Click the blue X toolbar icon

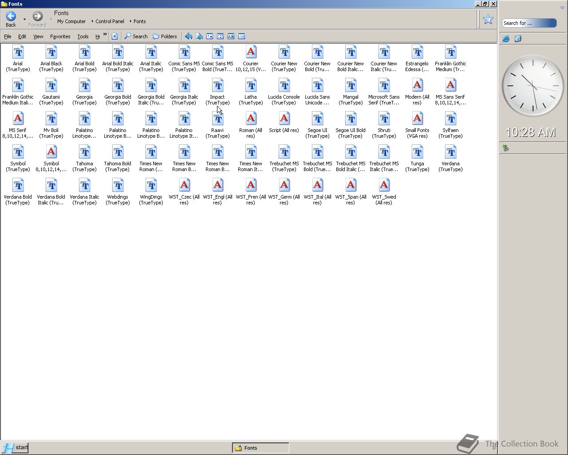114,36
